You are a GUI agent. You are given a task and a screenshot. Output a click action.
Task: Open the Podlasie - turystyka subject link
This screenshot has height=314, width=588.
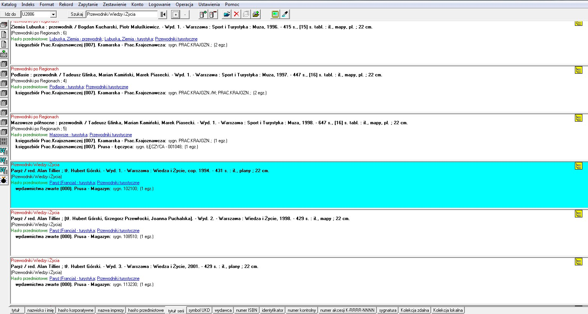[66, 87]
